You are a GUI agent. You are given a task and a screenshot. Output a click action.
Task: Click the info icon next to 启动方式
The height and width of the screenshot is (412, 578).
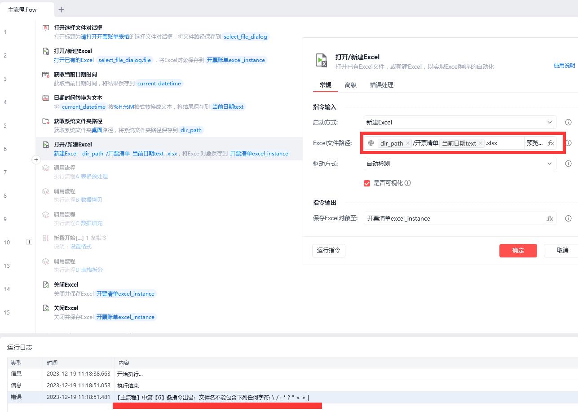click(568, 122)
